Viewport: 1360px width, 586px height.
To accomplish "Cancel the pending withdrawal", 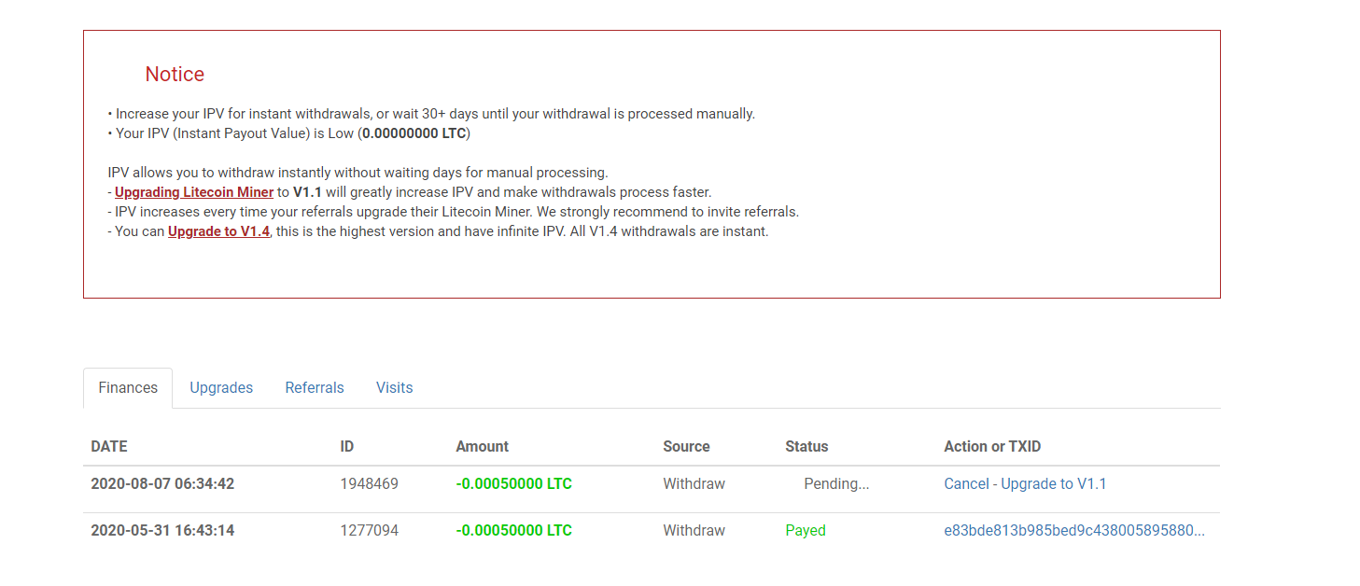I will (x=966, y=484).
